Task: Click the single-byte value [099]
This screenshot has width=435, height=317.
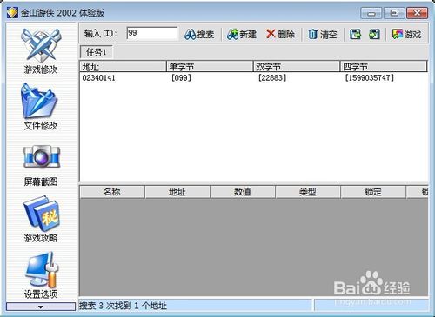Action: click(181, 78)
